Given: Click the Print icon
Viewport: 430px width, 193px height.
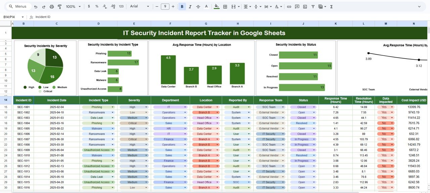Looking at the screenshot, I should click(51, 6).
